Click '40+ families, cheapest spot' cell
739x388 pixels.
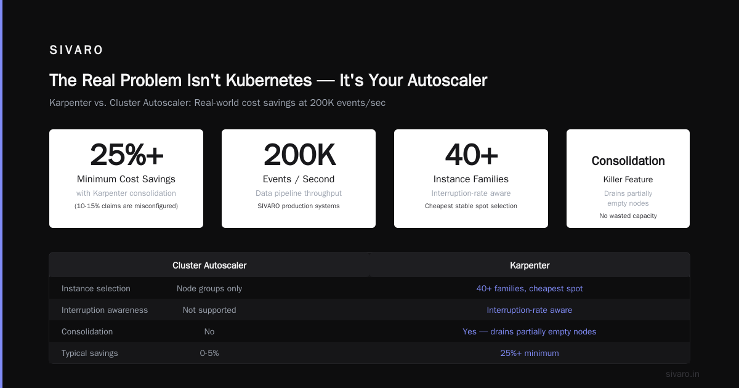pos(530,288)
